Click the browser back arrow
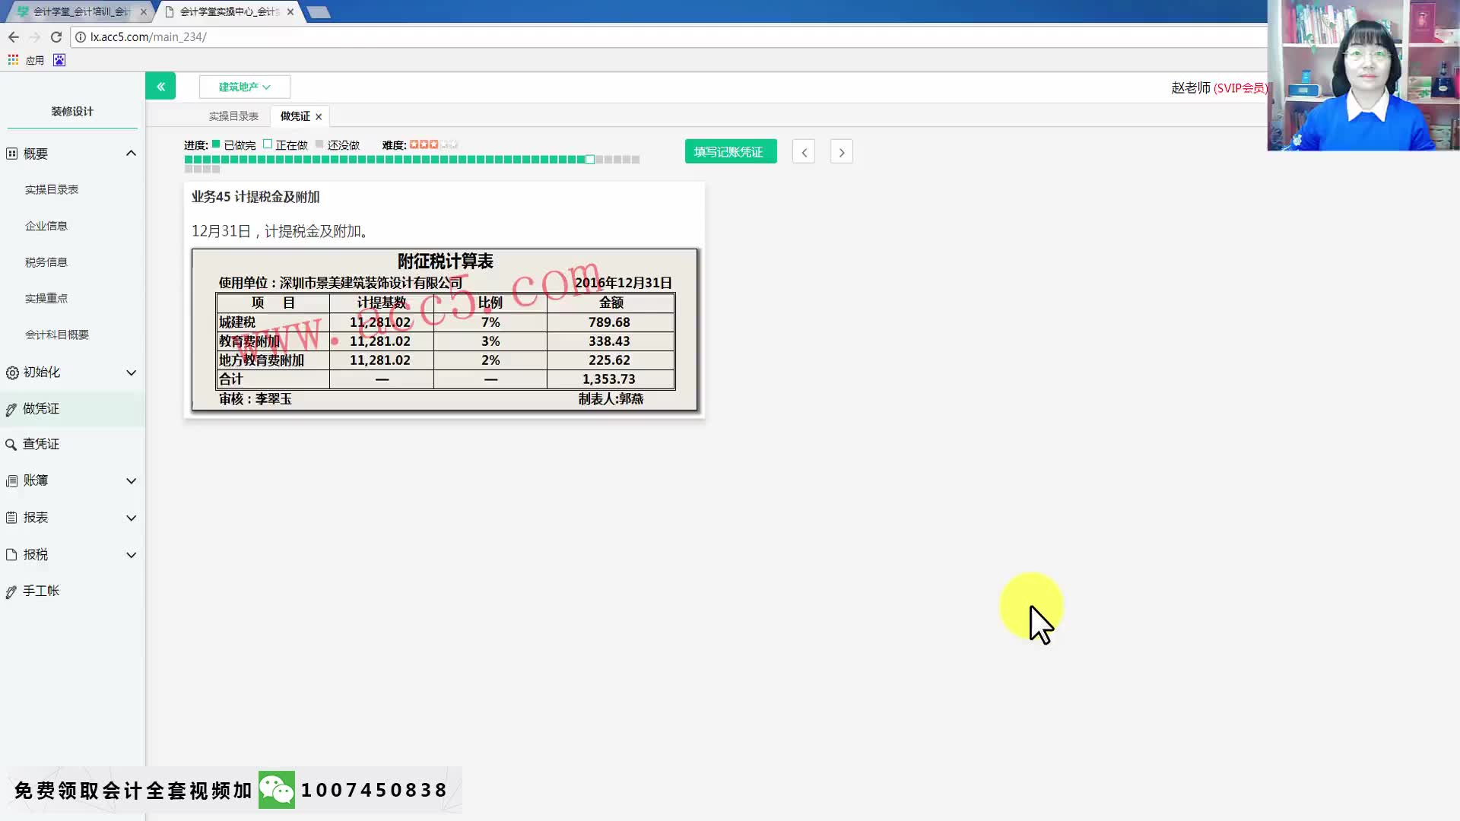This screenshot has width=1460, height=821. tap(14, 36)
